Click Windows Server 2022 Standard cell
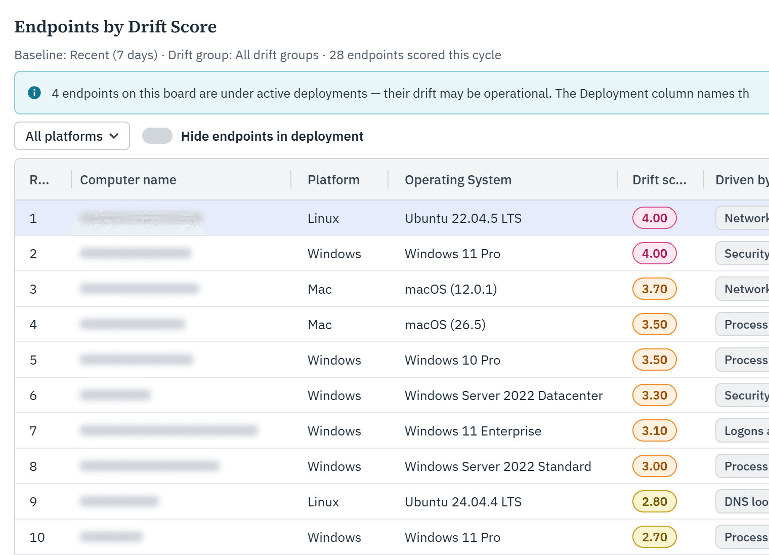The image size is (769, 555). coord(498,466)
